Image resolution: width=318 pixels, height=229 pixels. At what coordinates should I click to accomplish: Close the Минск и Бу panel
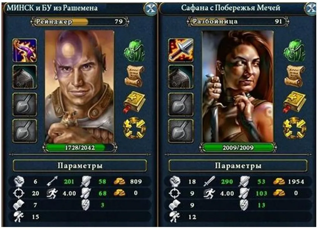tap(151, 9)
